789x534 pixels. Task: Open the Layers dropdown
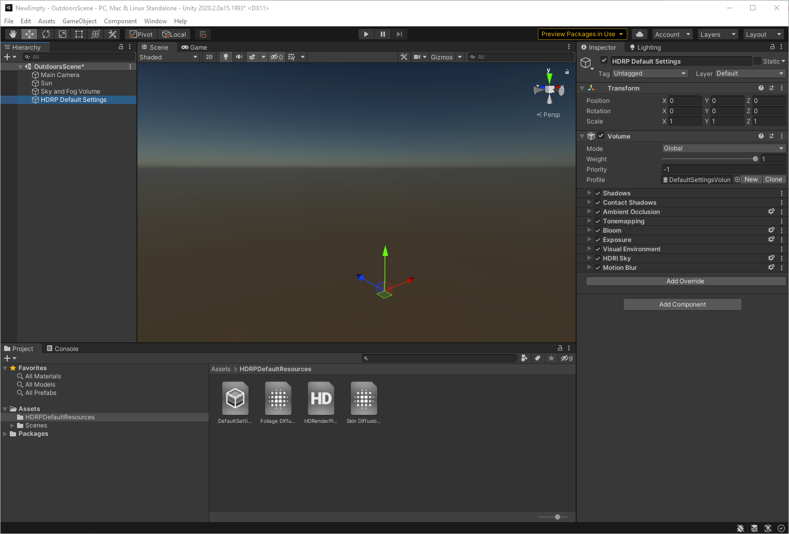point(718,34)
